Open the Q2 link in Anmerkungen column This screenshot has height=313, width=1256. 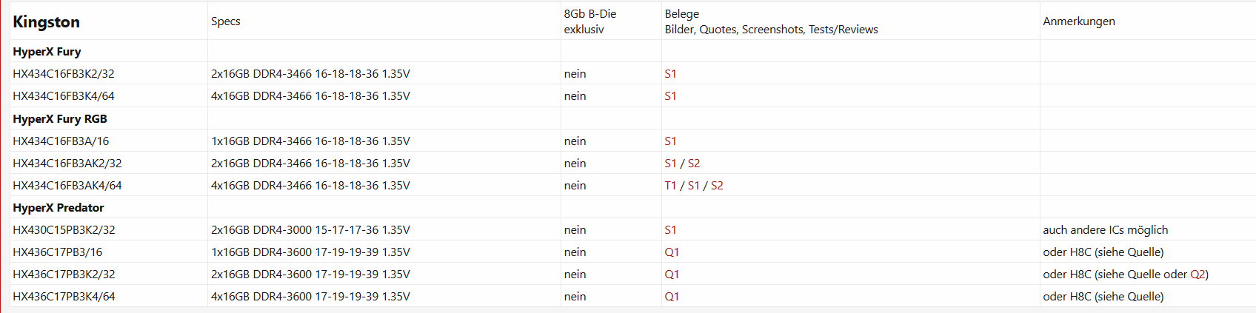click(x=1197, y=275)
